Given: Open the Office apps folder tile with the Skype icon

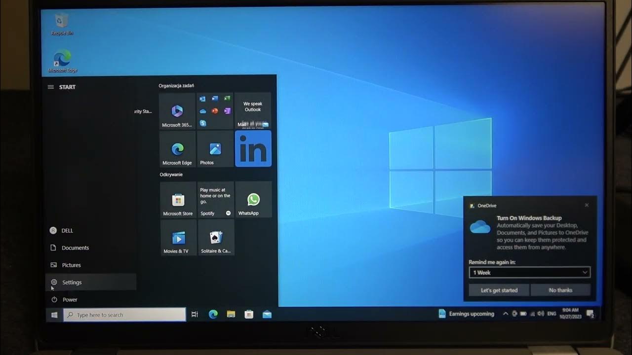Looking at the screenshot, I should pos(215,111).
